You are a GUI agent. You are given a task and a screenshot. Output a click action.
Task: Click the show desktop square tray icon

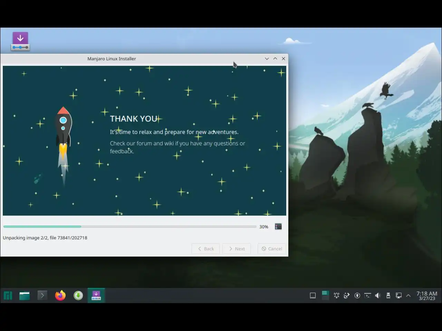(313, 295)
